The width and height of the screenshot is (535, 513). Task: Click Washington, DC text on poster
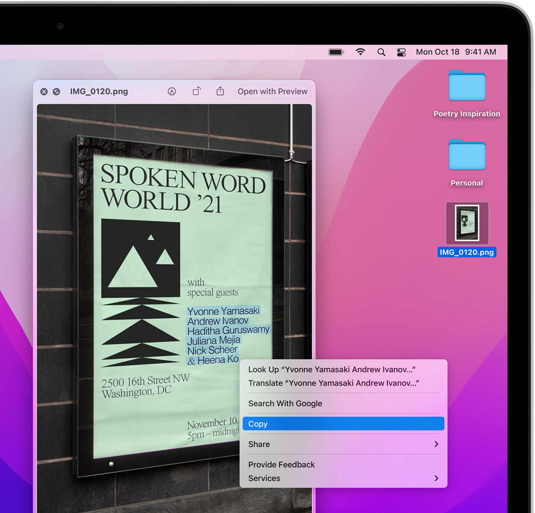[136, 392]
